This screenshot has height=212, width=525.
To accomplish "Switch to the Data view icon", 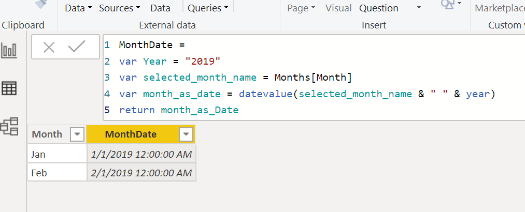I will pos(9,88).
